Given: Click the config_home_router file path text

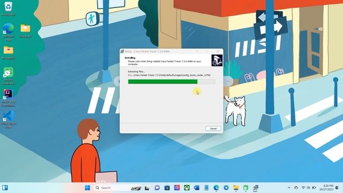Looking at the screenshot, I should 169,75.
